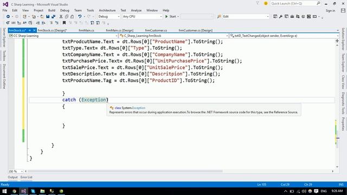Show hidden system tray icons chevron
This screenshot has height=195, width=347.
tap(286, 191)
